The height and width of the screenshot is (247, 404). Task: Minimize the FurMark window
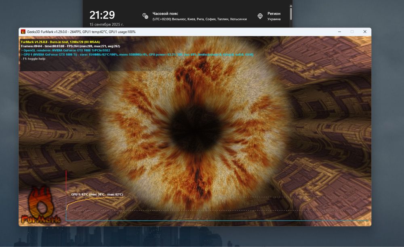340,32
